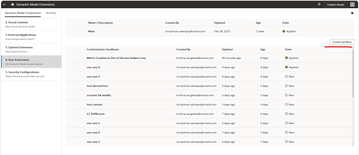Open Metric Creation sandbox row
Screen dimensions: 359x155
(208, 58)
